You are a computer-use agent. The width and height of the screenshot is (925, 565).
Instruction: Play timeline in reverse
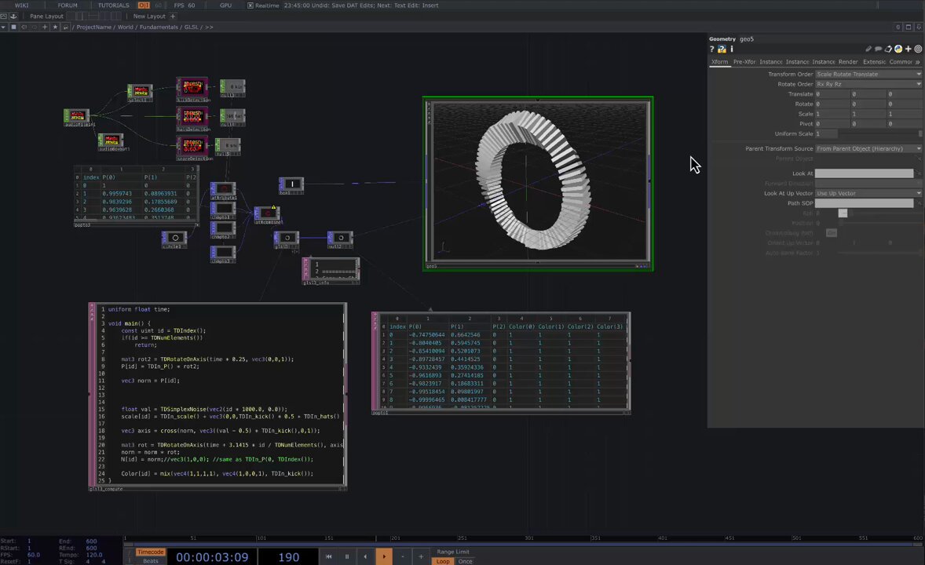[x=365, y=556]
